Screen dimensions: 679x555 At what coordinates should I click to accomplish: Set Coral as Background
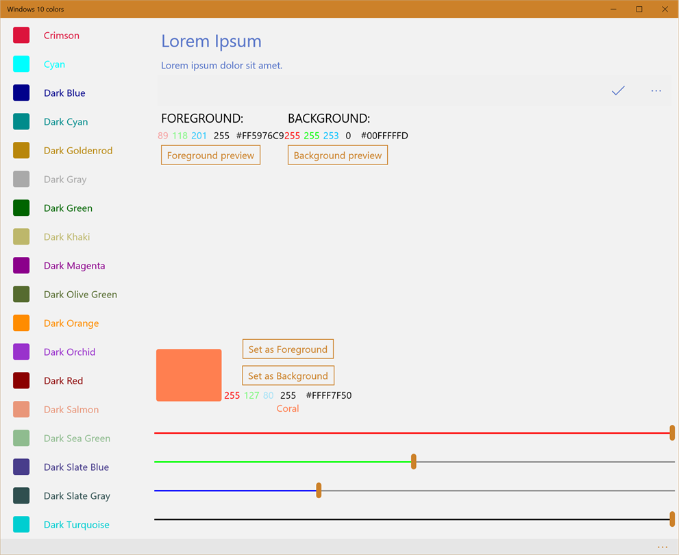point(288,375)
